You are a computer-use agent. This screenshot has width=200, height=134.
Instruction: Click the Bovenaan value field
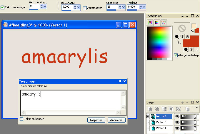click(68, 7)
